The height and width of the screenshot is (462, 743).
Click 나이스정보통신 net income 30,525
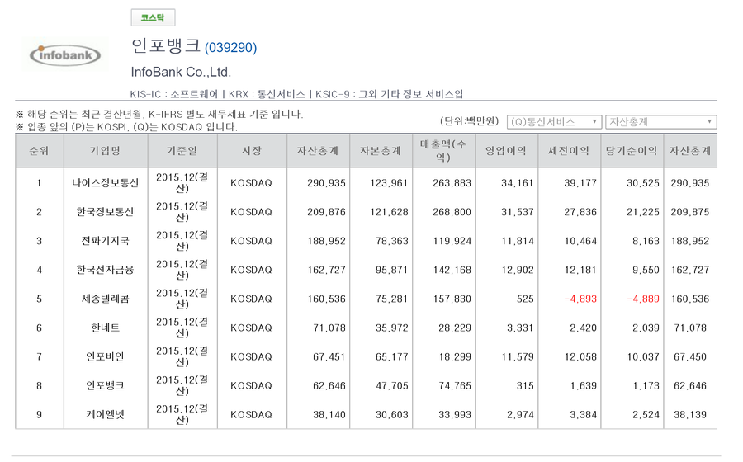tap(643, 183)
